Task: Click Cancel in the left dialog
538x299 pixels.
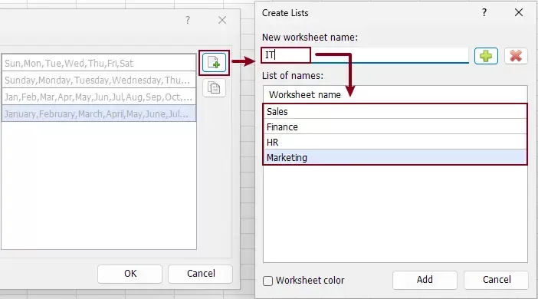Action: coord(201,274)
